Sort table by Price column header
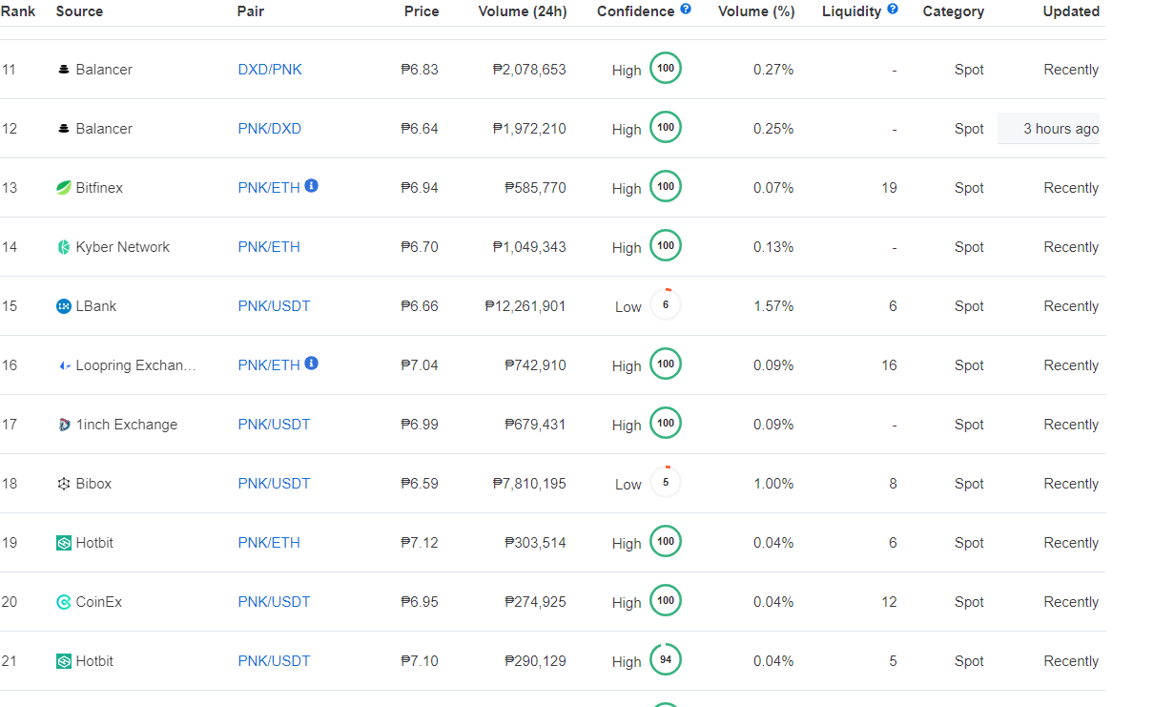The image size is (1174, 707). coord(422,11)
